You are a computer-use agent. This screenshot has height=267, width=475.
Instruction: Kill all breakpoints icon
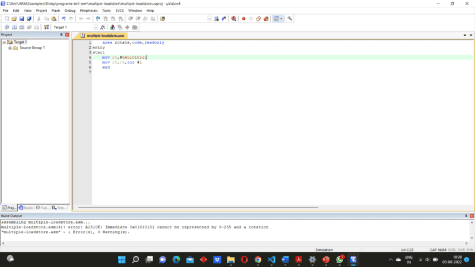click(x=266, y=19)
